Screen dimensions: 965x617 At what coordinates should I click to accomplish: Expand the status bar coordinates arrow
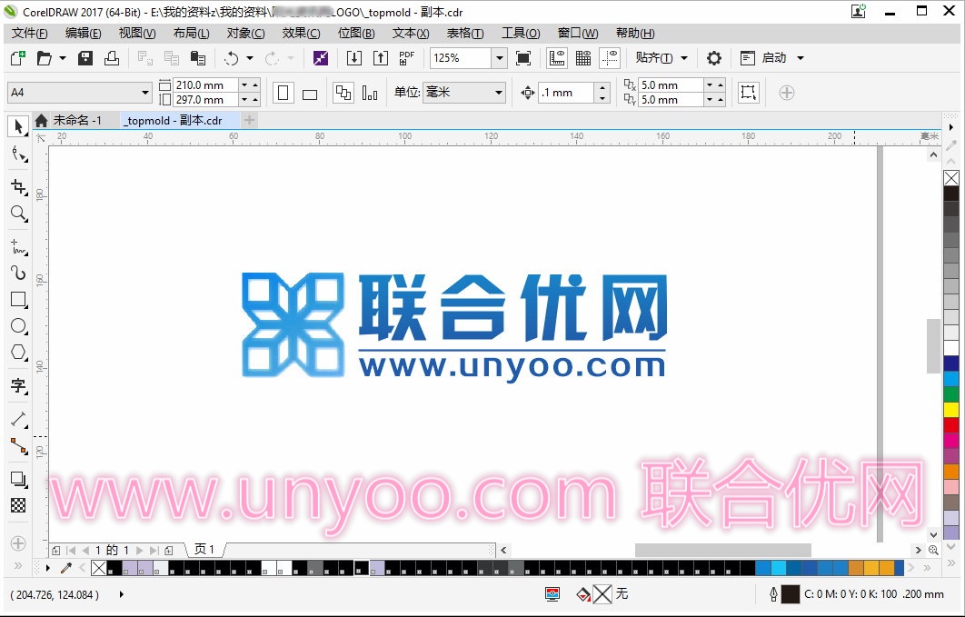121,594
